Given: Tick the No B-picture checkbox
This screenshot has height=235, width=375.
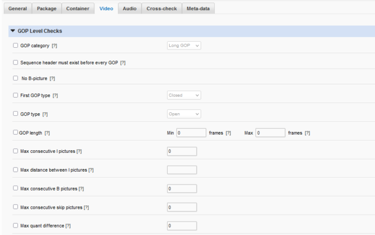Looking at the screenshot, I should point(16,78).
